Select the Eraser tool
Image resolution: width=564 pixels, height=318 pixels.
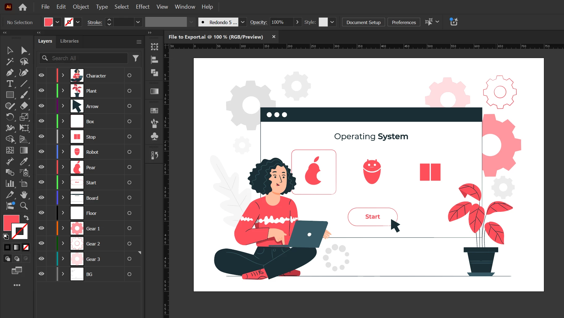coord(24,106)
